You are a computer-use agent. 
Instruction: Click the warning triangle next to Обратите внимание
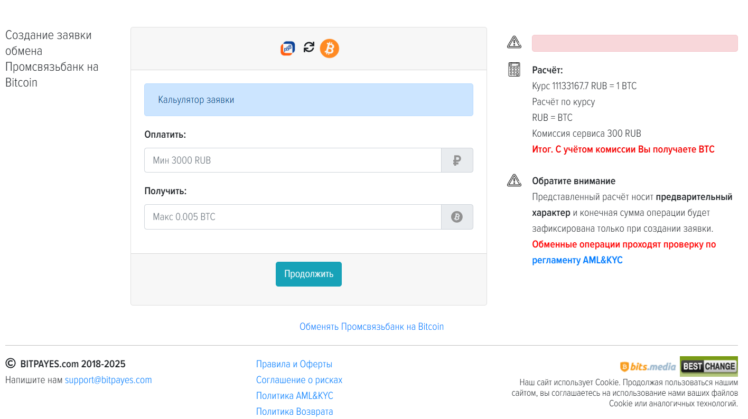click(x=514, y=180)
